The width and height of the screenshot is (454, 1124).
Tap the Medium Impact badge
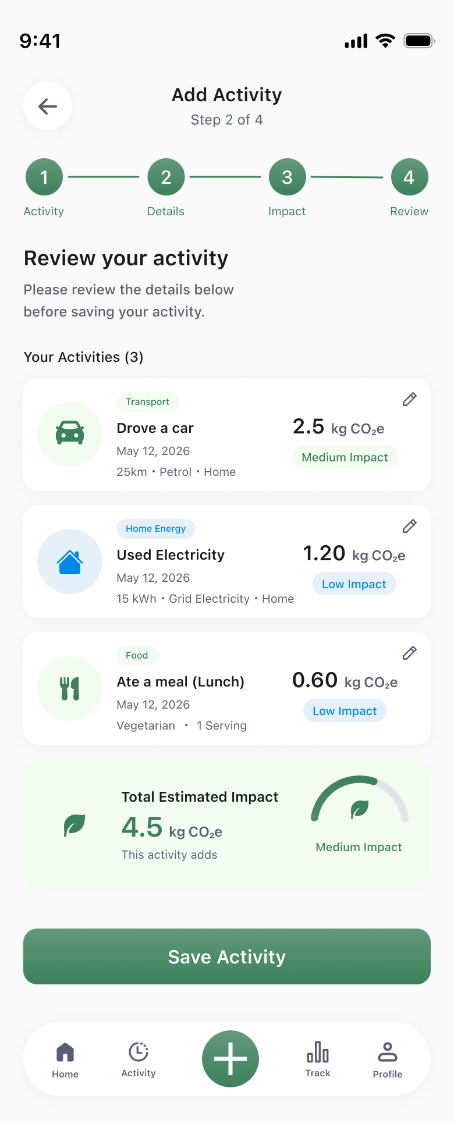point(345,457)
